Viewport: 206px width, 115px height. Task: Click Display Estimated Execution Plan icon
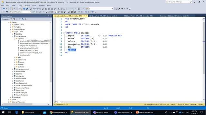tap(50, 12)
